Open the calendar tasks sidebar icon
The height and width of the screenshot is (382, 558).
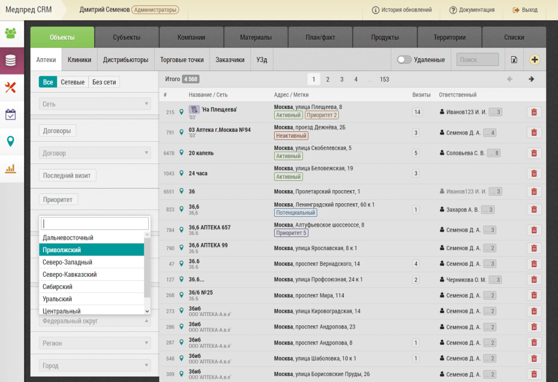pos(11,114)
